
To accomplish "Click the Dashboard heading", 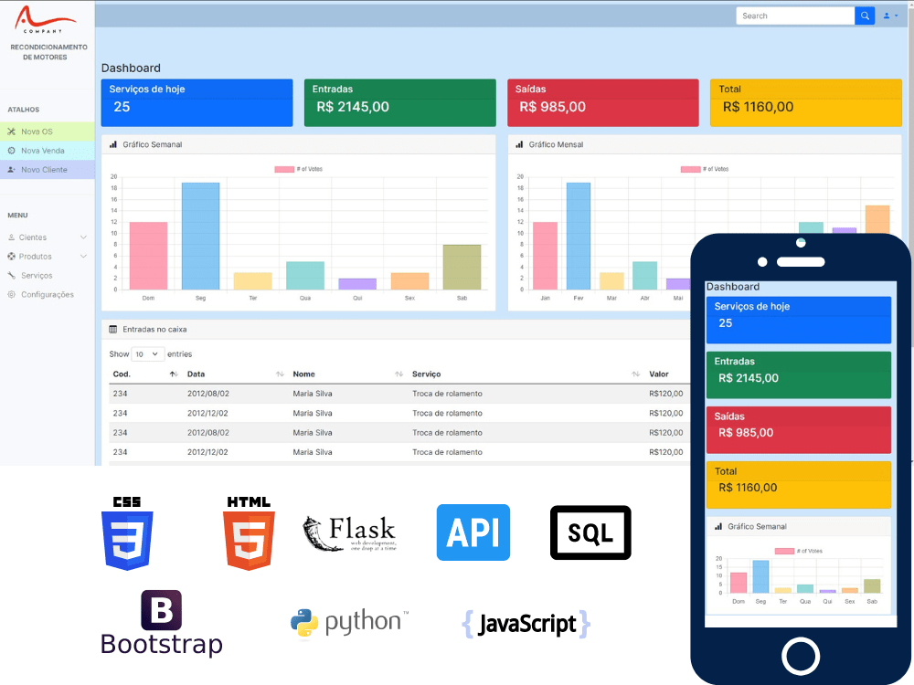I will tap(131, 68).
